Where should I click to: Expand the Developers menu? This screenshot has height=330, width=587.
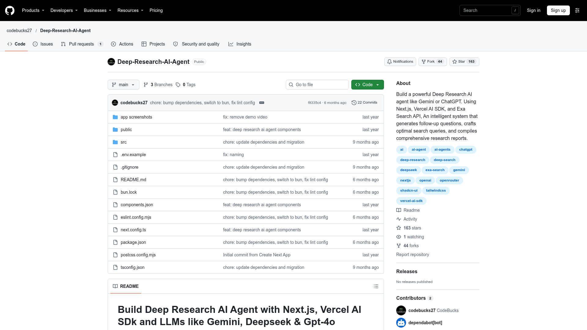click(x=64, y=10)
